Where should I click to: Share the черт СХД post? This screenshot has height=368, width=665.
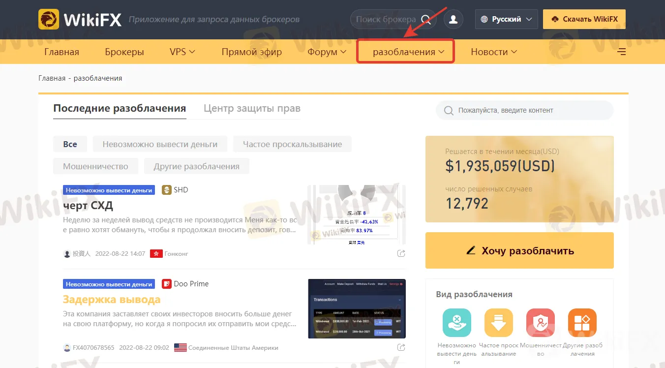(401, 253)
